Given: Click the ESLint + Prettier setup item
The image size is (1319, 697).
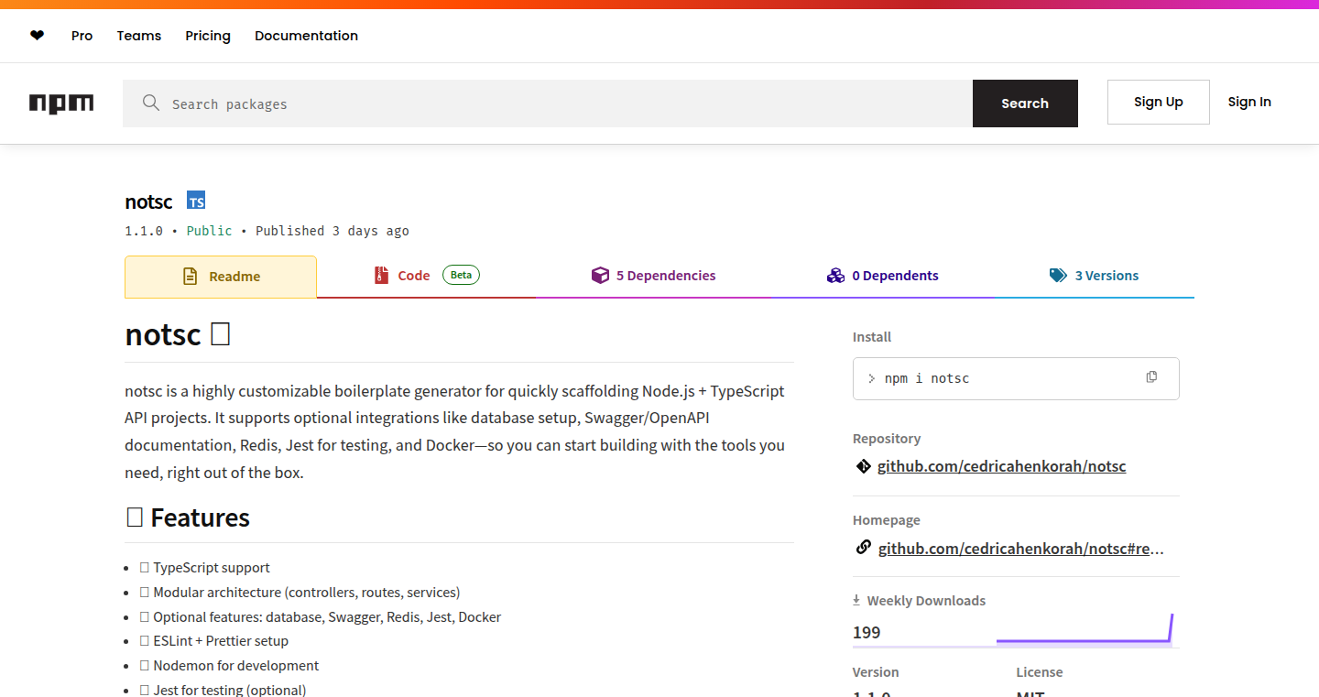Looking at the screenshot, I should pos(213,641).
